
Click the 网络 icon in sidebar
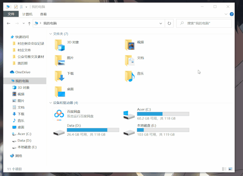tap(12, 156)
